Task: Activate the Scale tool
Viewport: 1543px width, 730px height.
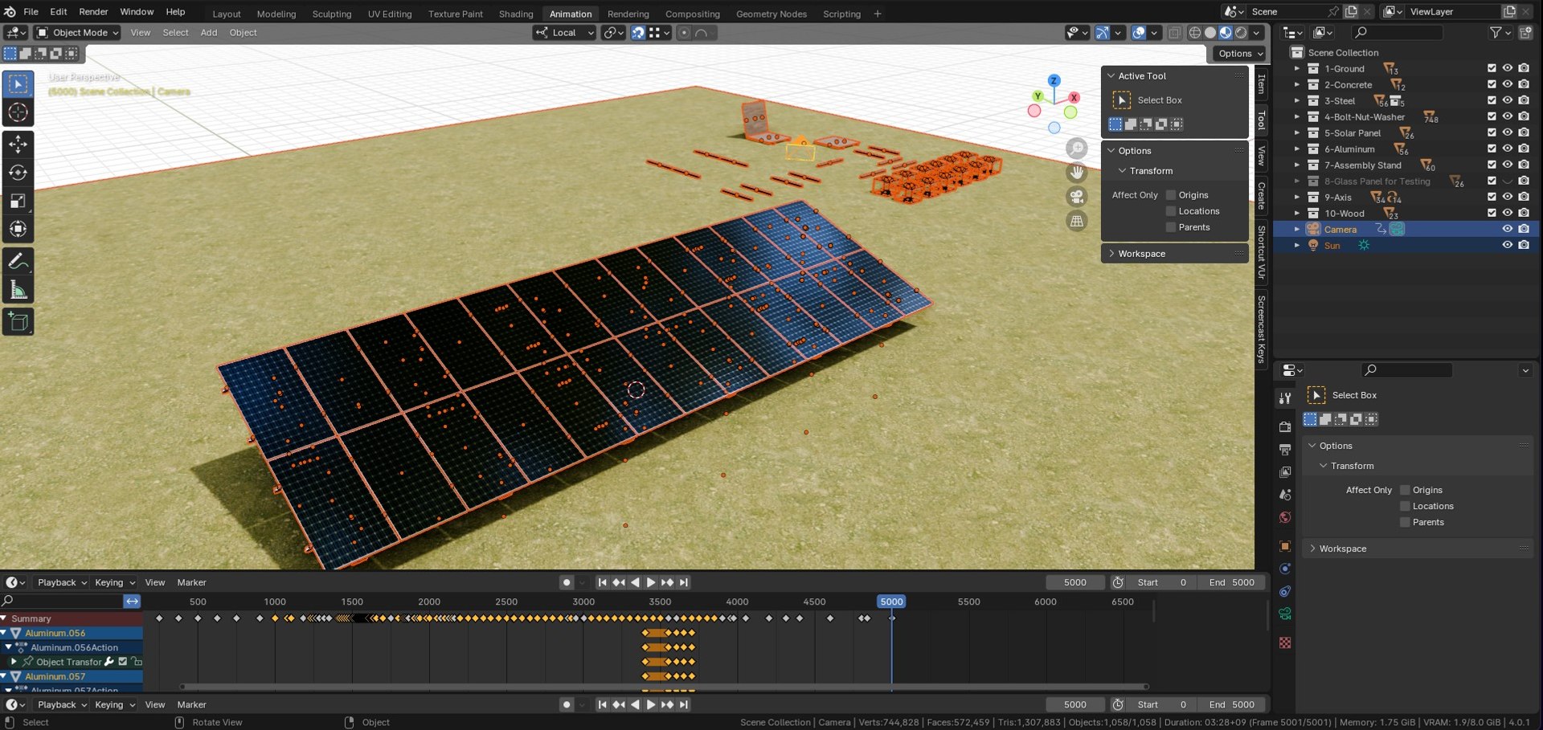Action: (x=18, y=201)
